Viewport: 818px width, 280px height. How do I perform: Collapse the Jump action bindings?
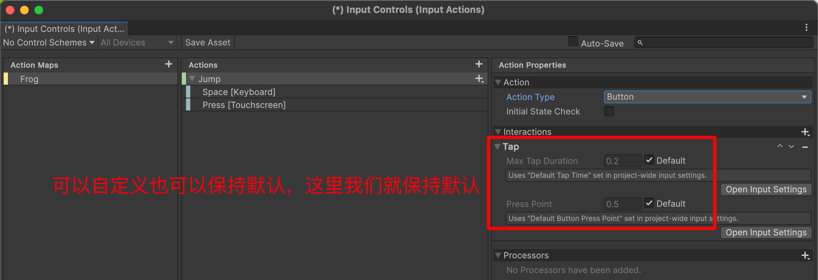coord(192,79)
